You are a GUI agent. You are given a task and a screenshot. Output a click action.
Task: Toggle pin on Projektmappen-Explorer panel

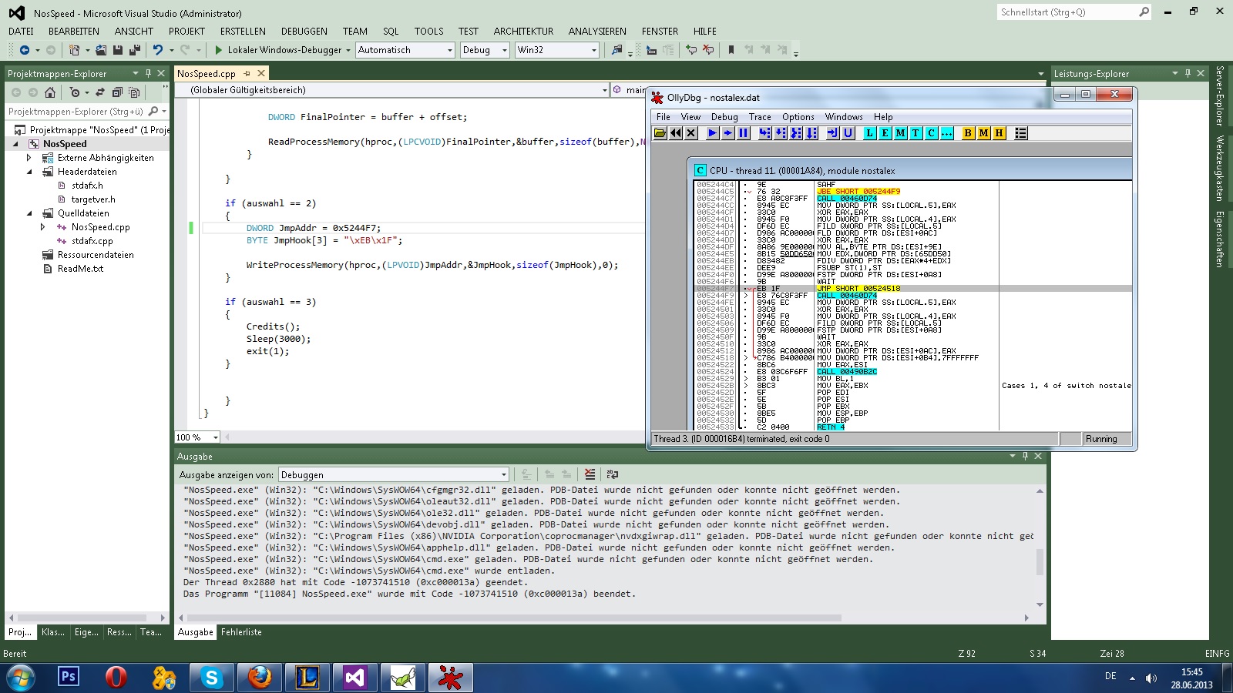[x=148, y=73]
